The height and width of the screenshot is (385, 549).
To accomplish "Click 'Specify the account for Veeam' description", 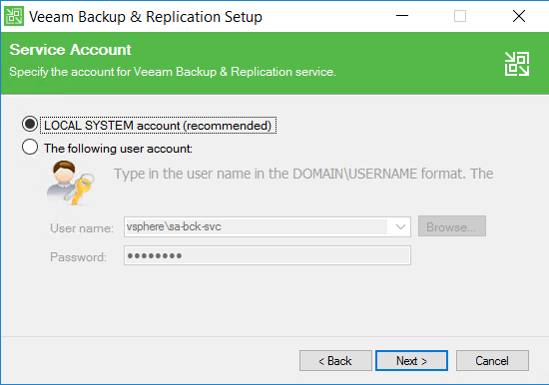I will (x=173, y=72).
